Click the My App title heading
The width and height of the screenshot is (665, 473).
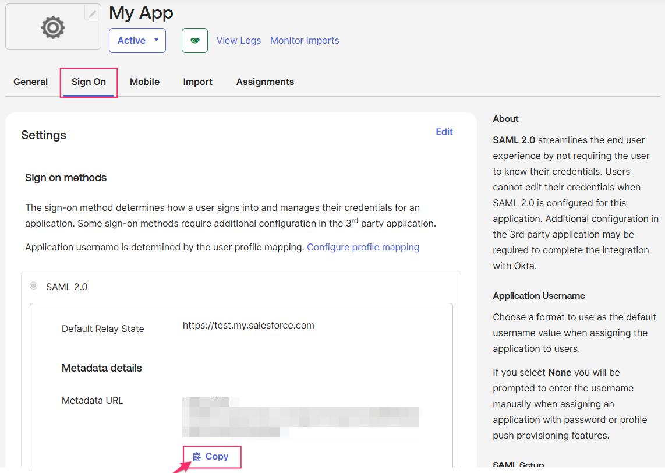tap(141, 12)
